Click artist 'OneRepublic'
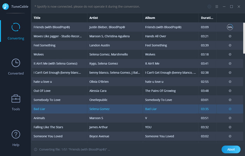 (x=98, y=100)
